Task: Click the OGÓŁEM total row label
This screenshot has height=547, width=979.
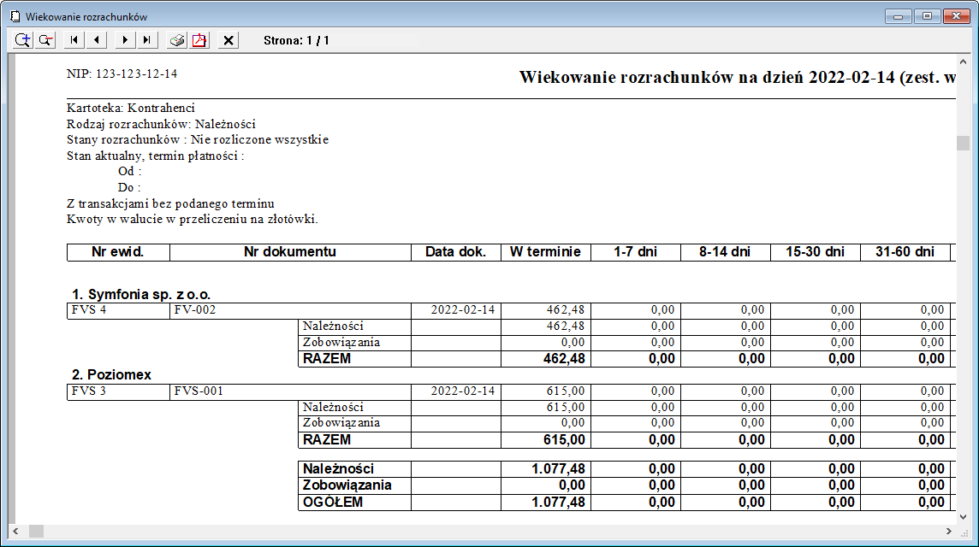Action: tap(333, 503)
